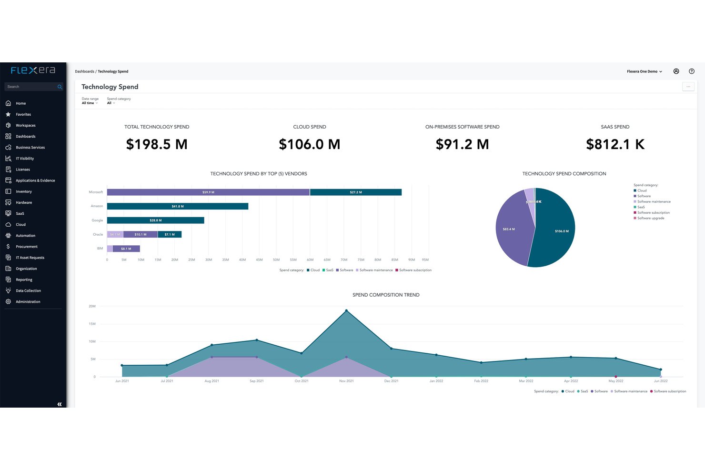Click the IT Visibility chart icon
Image resolution: width=705 pixels, height=470 pixels.
tap(8, 158)
